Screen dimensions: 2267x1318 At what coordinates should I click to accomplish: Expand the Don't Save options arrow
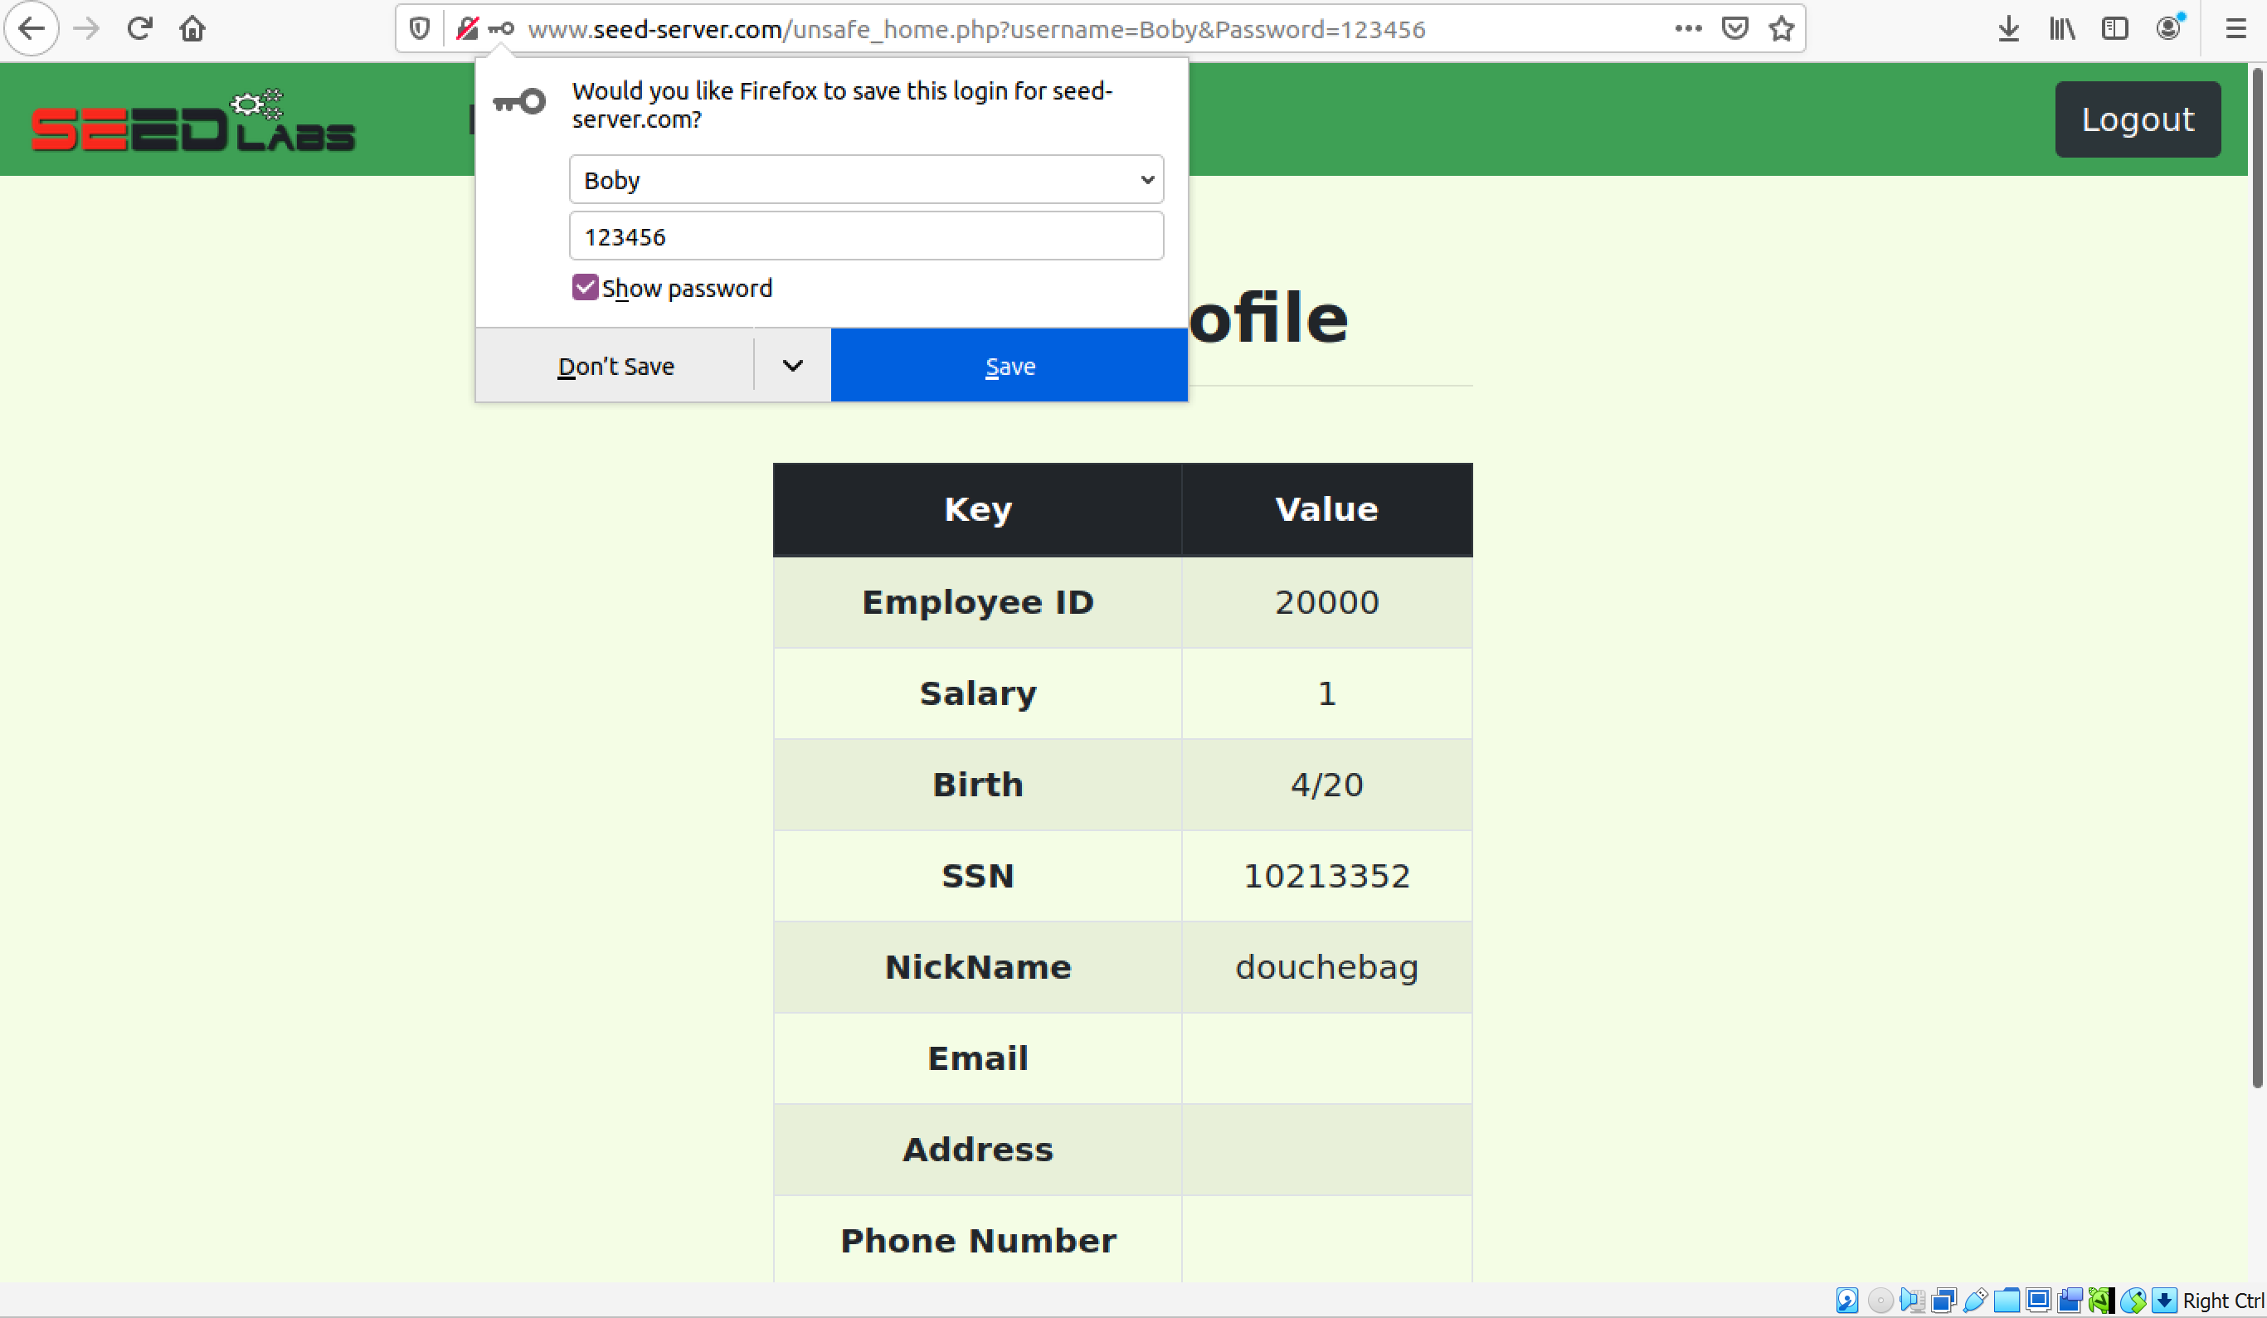[x=791, y=365]
